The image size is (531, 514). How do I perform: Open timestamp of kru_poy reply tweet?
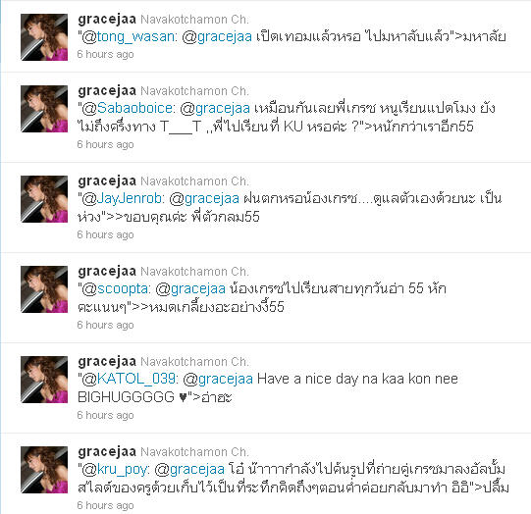(x=105, y=505)
